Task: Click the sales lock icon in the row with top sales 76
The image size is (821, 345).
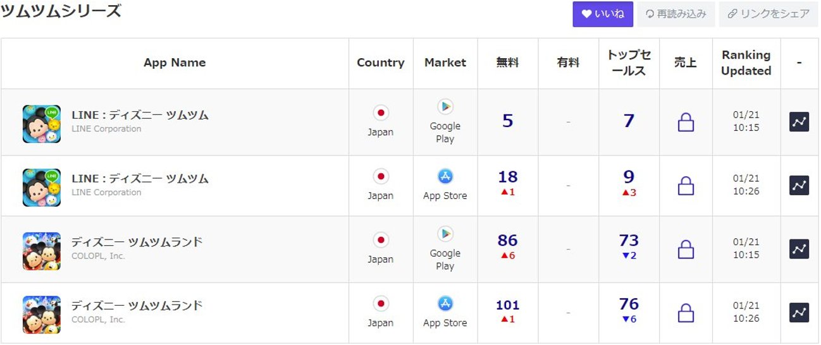Action: (686, 313)
